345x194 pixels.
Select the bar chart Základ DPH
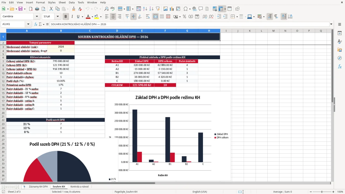coord(168,136)
